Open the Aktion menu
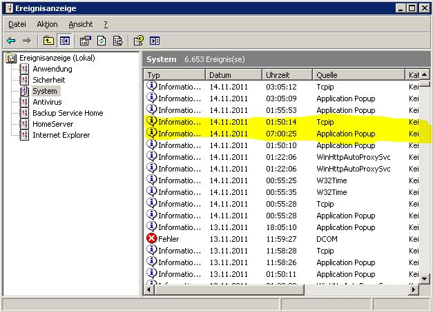 [x=47, y=24]
